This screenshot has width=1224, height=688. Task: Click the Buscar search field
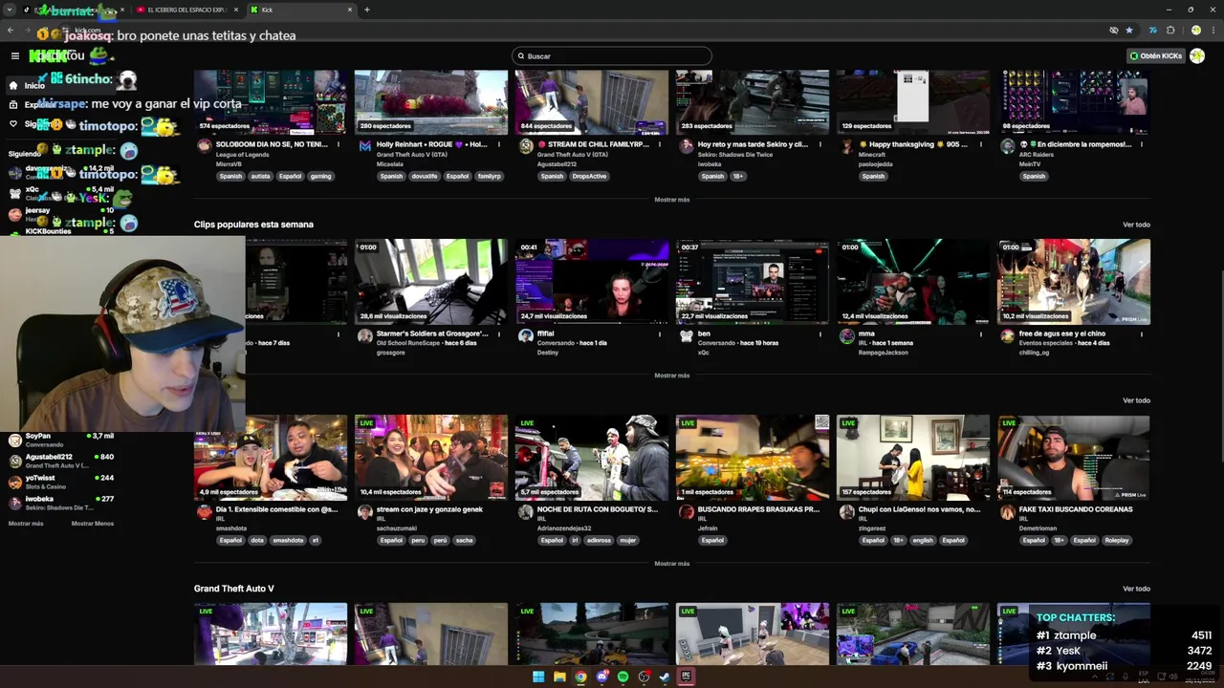coord(612,55)
